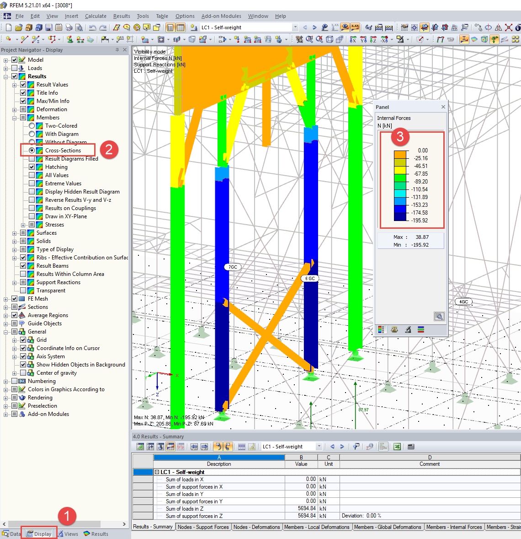Click the Print icon in the toolbar
The width and height of the screenshot is (521, 539).
click(69, 27)
